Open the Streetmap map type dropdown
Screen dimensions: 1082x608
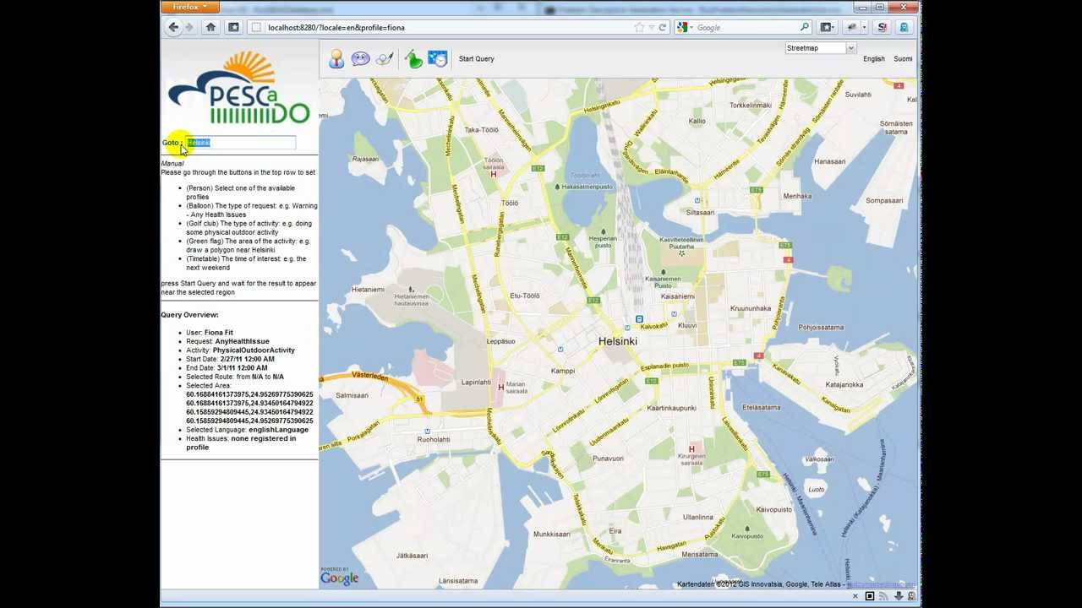[821, 48]
